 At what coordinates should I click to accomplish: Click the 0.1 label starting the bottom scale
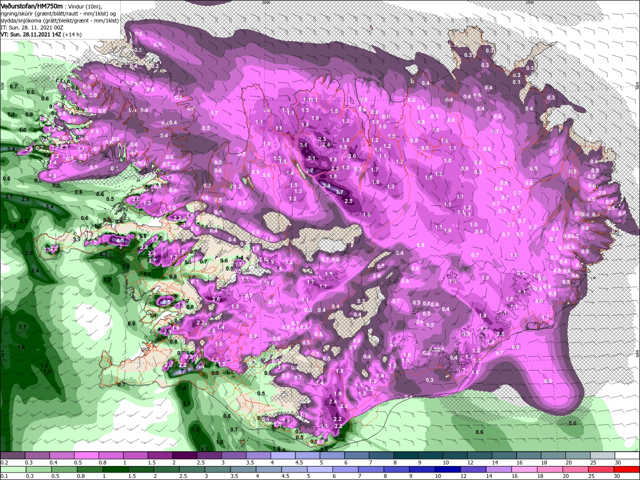(x=4, y=476)
